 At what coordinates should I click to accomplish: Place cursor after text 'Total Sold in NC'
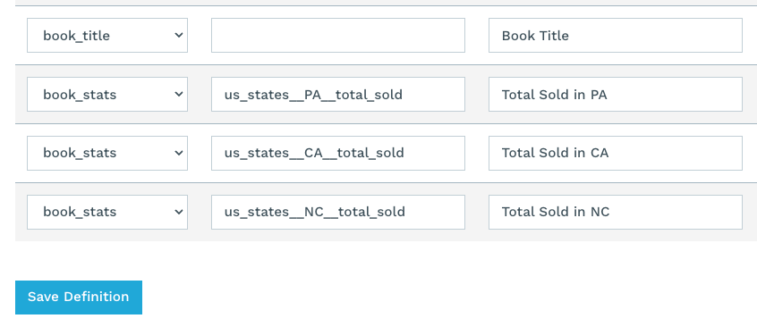[610, 212]
